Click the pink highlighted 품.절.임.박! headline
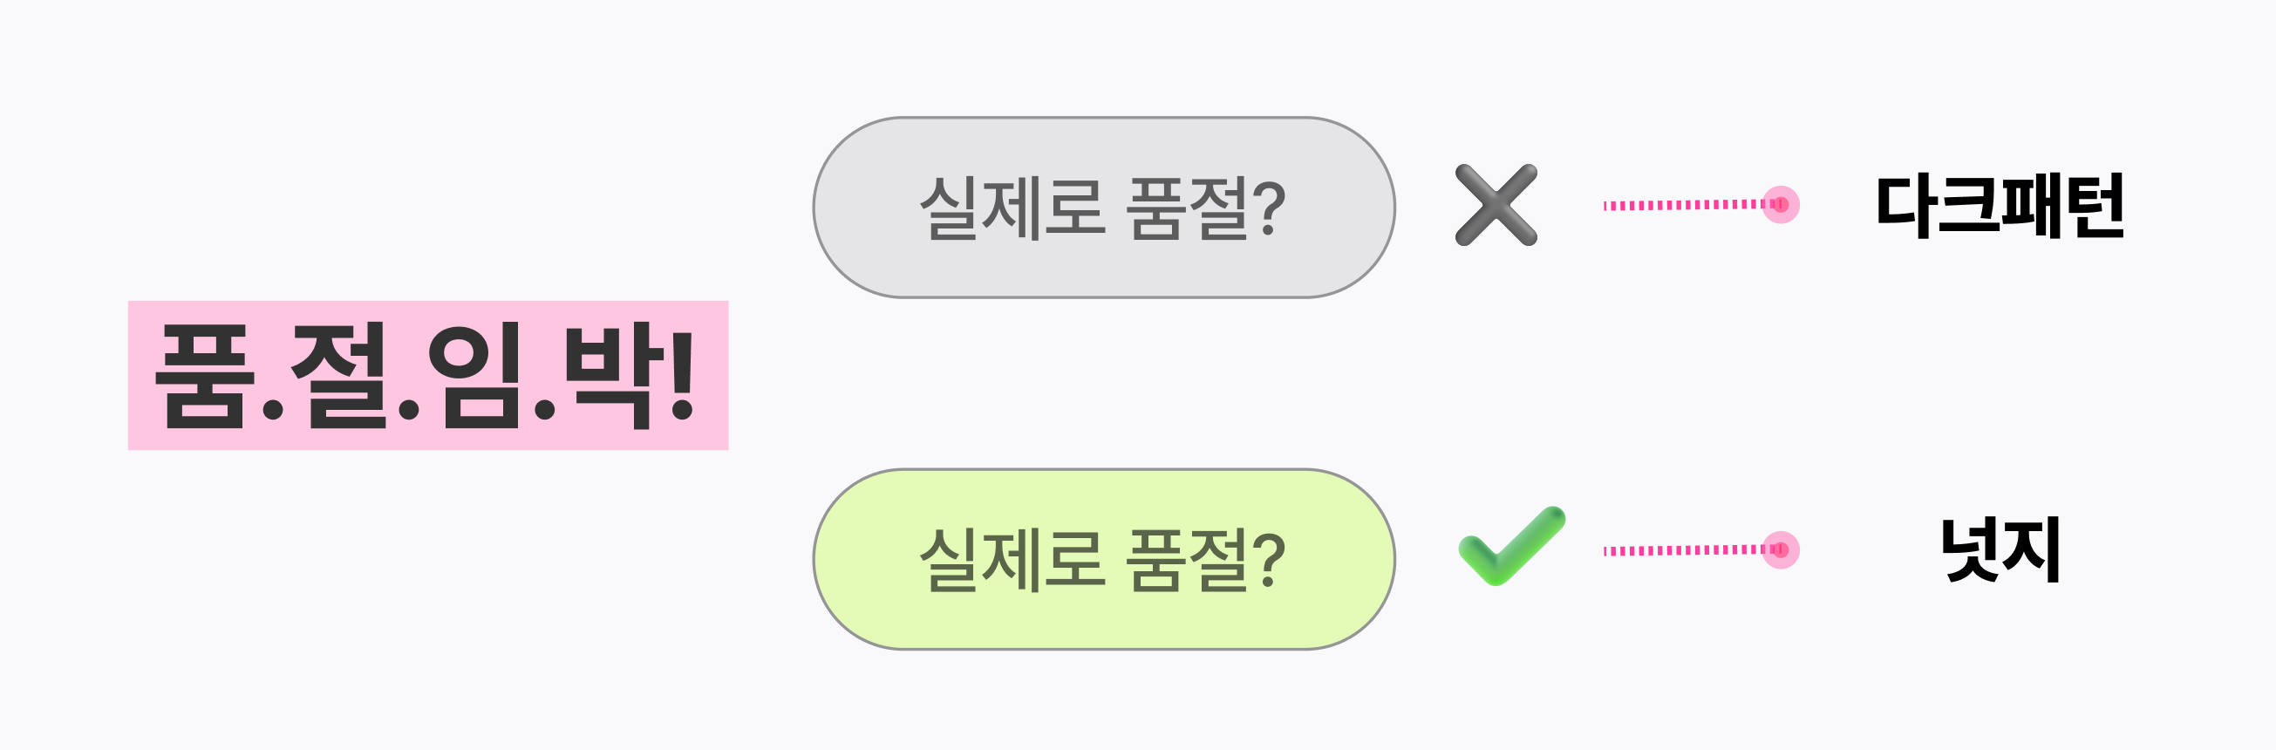The height and width of the screenshot is (750, 2276). 428,376
